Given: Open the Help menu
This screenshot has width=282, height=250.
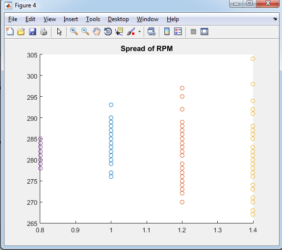Looking at the screenshot, I should pos(173,19).
